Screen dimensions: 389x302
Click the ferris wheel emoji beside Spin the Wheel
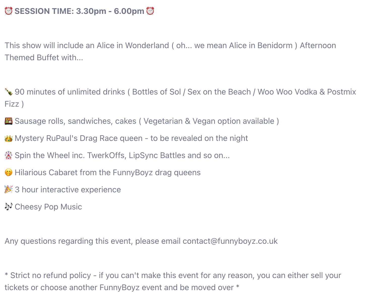click(9, 155)
